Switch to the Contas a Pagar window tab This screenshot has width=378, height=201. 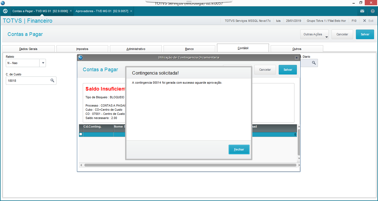point(40,11)
